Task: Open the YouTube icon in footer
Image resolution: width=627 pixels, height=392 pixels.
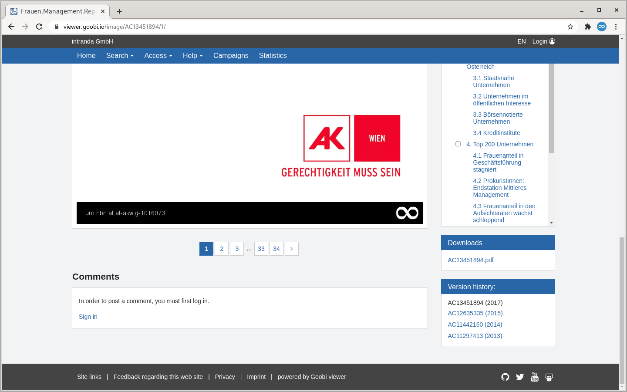Action: (535, 377)
